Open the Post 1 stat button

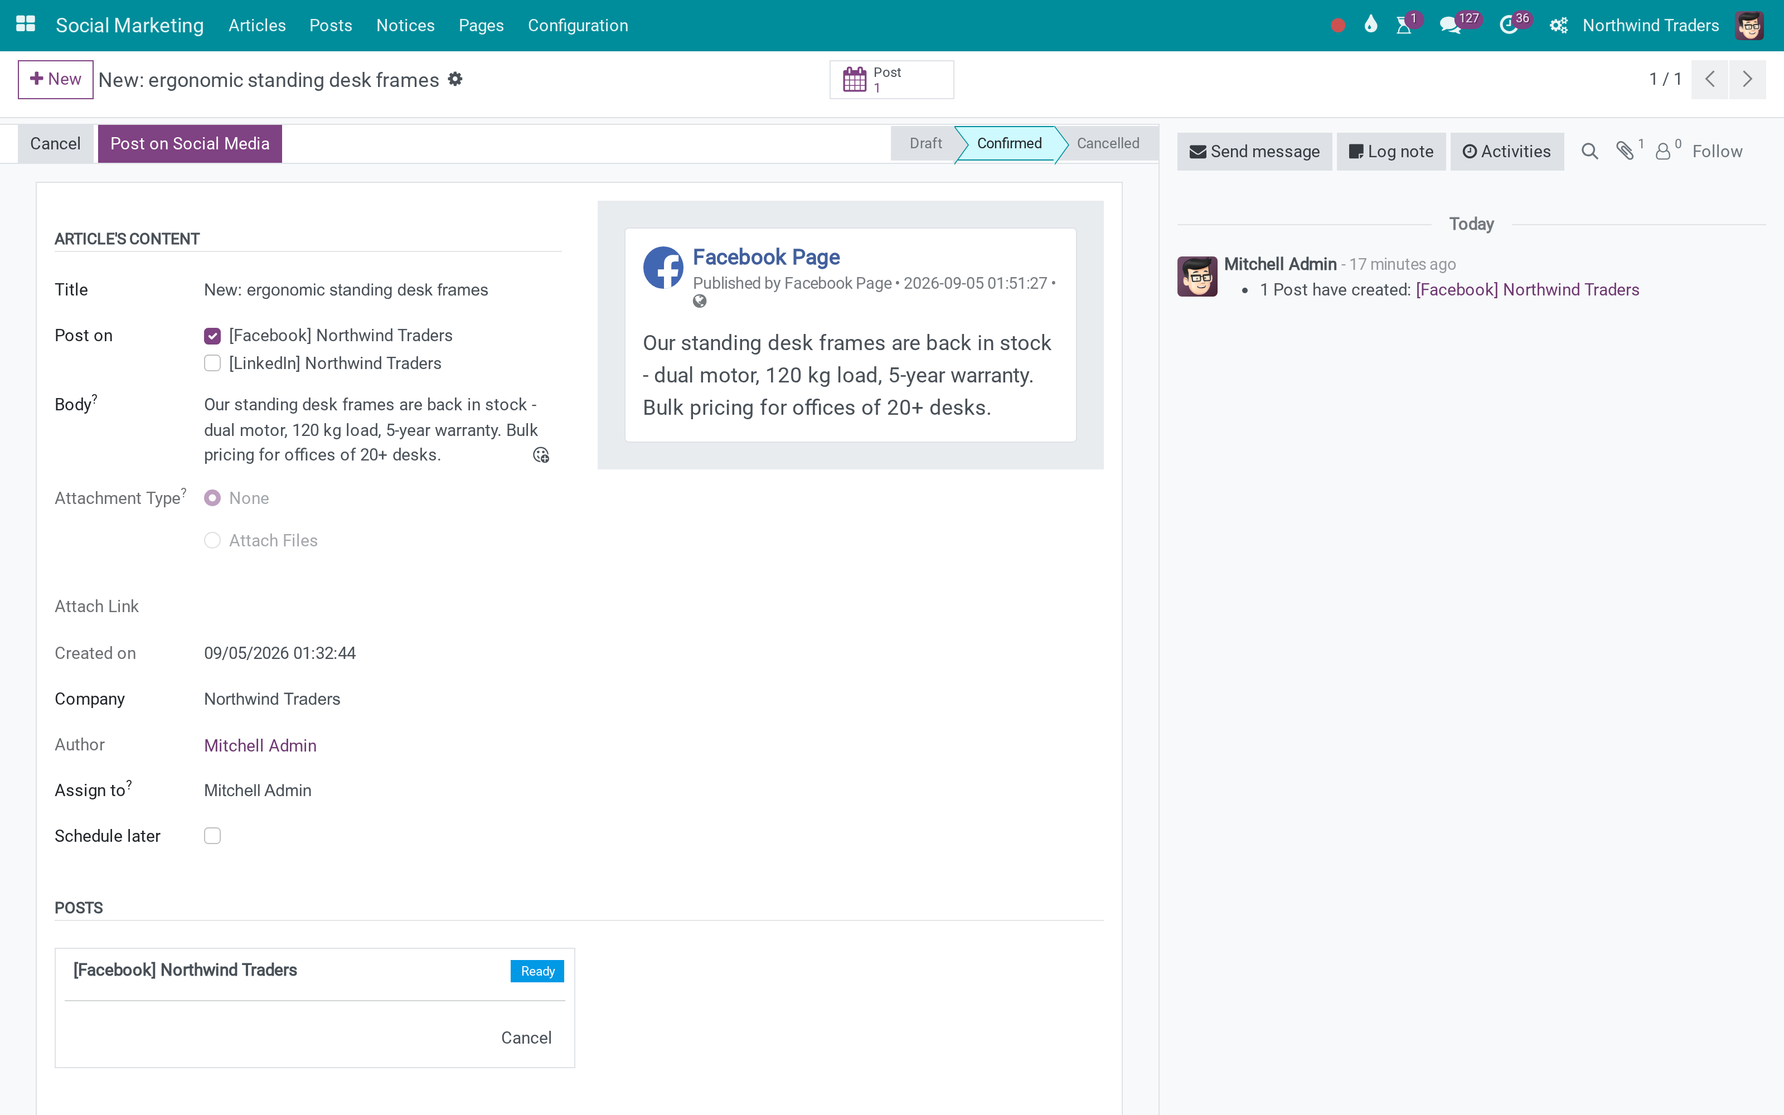click(891, 80)
